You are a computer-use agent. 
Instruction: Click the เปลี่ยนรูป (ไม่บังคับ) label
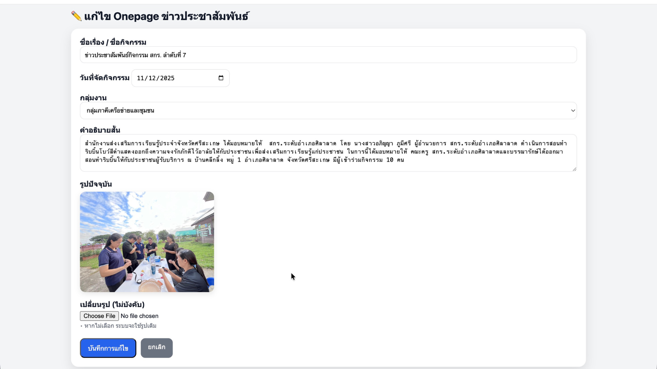pos(112,304)
